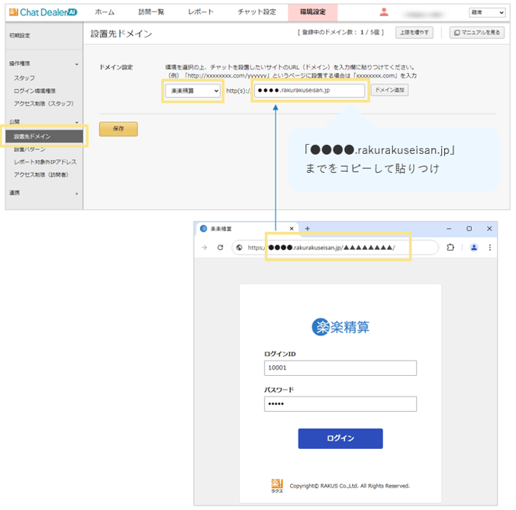Click the domain URL input field
Viewport: 516px width, 510px height.
[309, 91]
